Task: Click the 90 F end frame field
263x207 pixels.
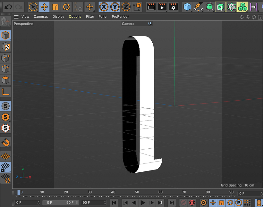Action: pos(94,203)
